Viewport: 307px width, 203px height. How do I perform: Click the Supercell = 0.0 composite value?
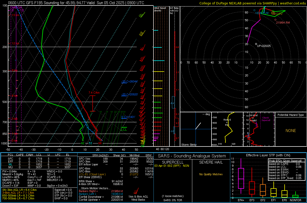coord(63,190)
